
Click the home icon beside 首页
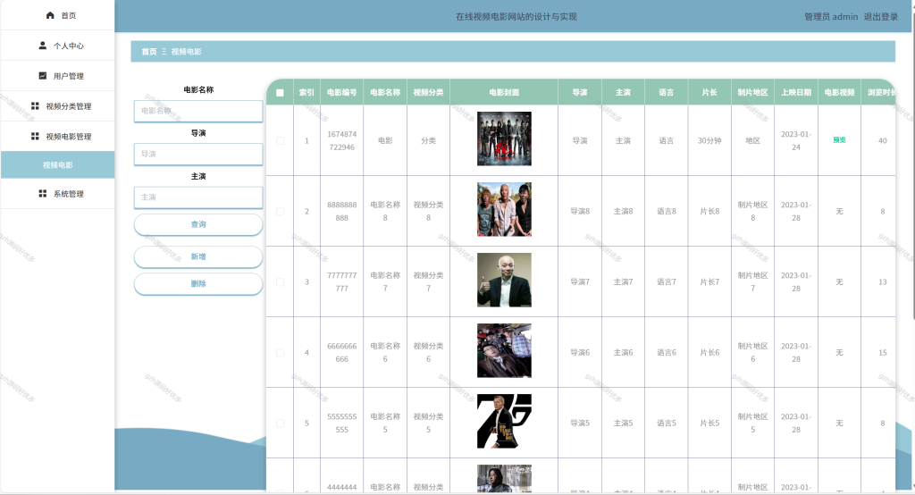pyautogui.click(x=50, y=15)
